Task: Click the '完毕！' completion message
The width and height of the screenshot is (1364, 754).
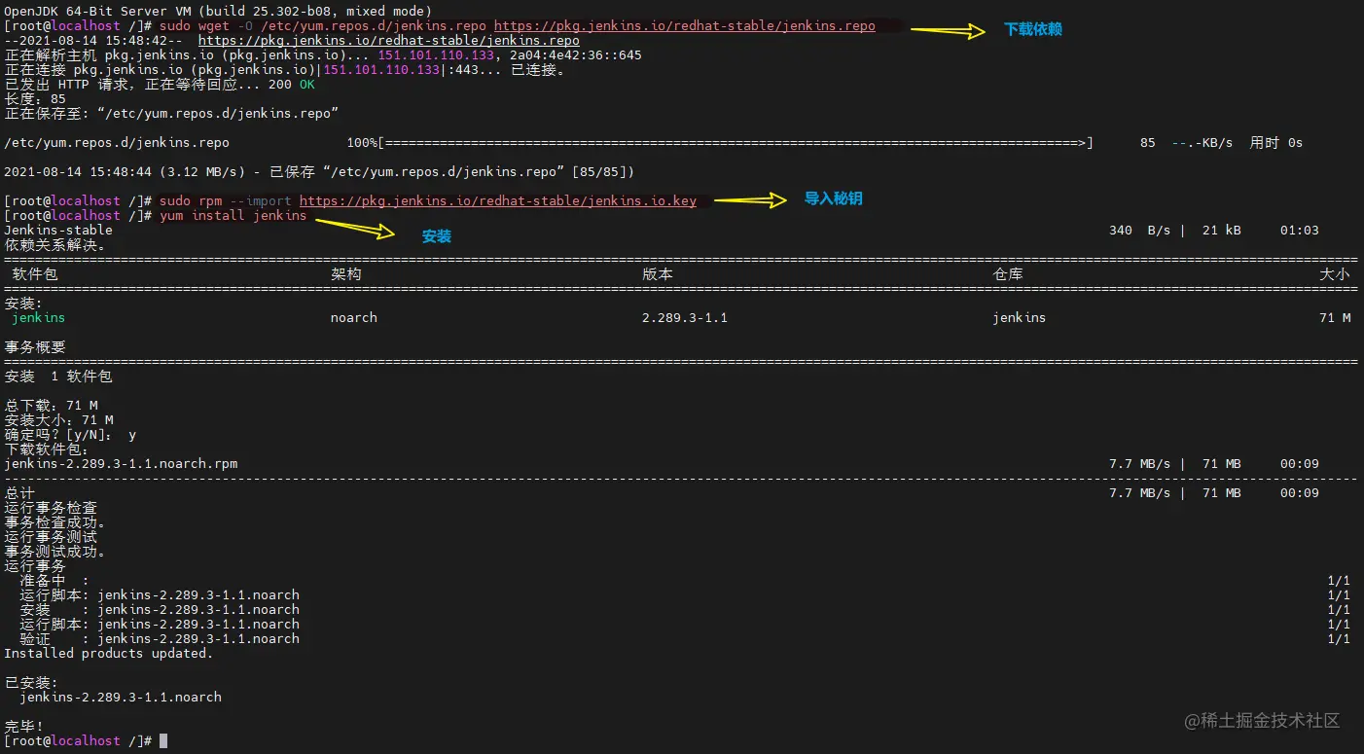Action: click(x=23, y=727)
